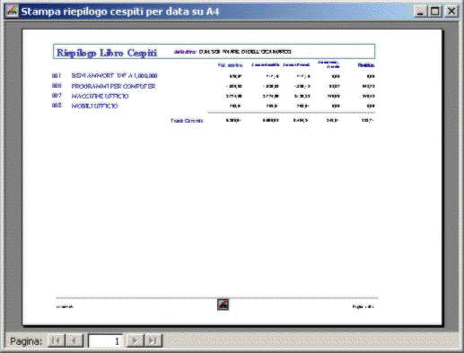Go to the previous page
The width and height of the screenshot is (464, 353).
pyautogui.click(x=74, y=340)
